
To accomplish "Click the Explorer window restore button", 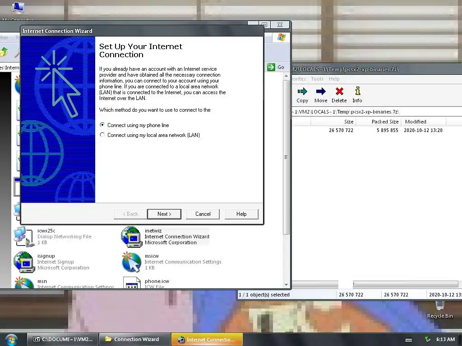I will click(x=264, y=25).
